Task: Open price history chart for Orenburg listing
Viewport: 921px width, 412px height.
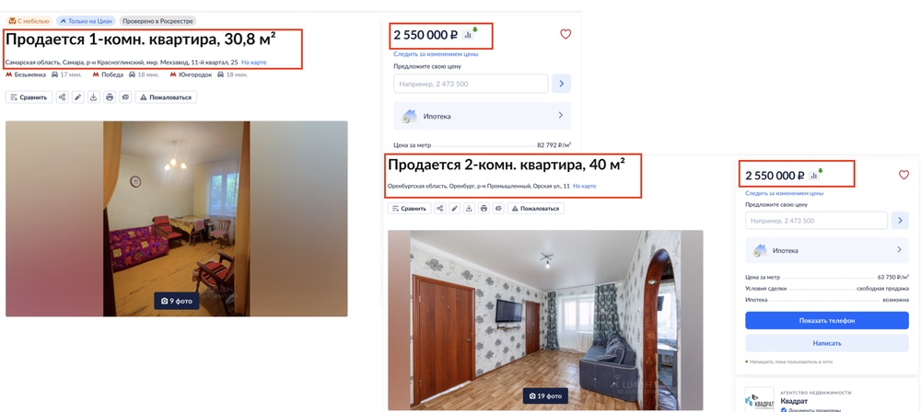Action: [x=813, y=175]
